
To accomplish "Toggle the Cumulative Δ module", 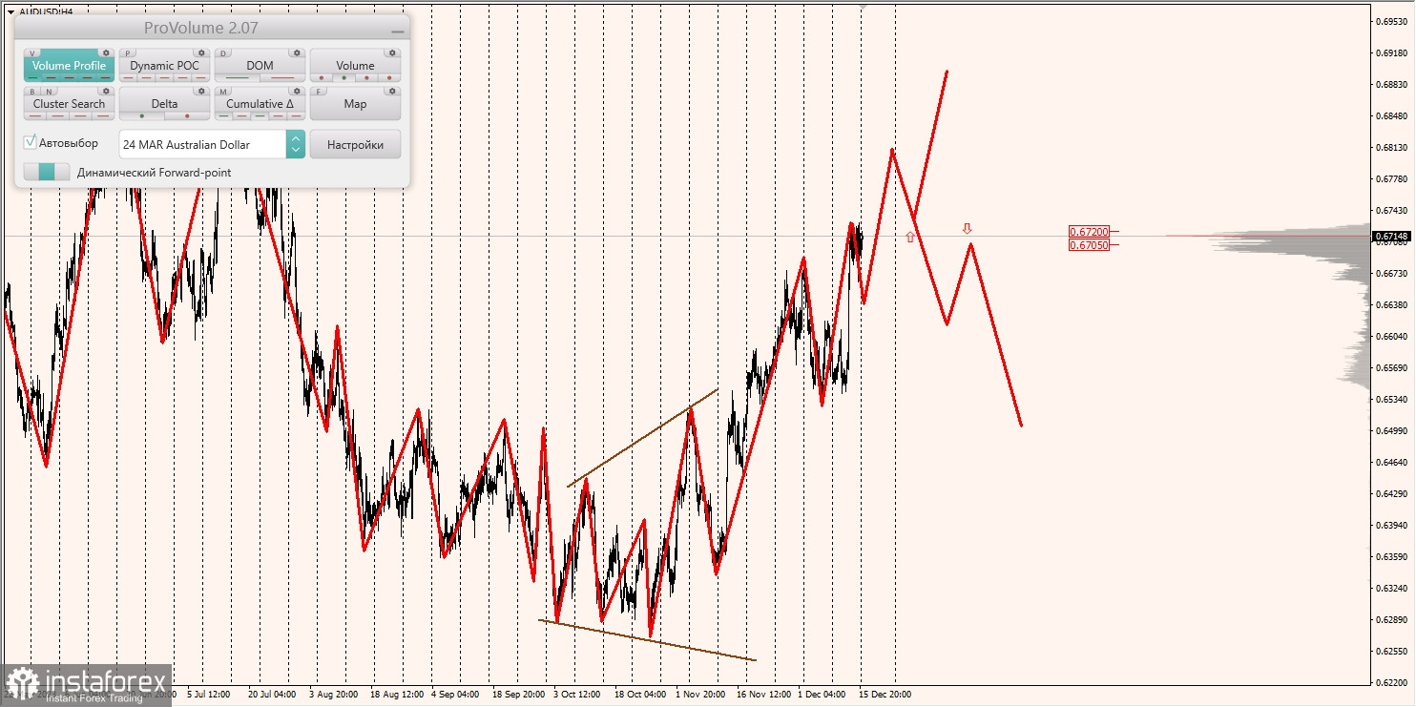I will click(260, 104).
